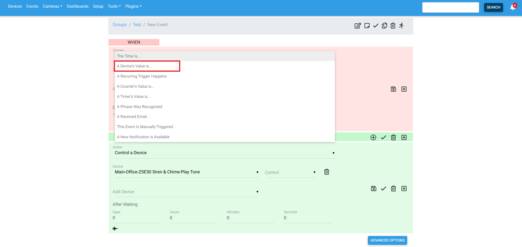Image resolution: width=522 pixels, height=247 pixels.
Task: Click plus-square icon in the Add Device row
Action: pos(404,188)
